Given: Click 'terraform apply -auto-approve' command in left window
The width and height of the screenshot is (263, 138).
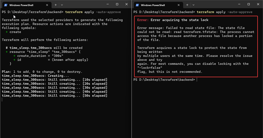Looking at the screenshot, I should (x=93, y=12).
